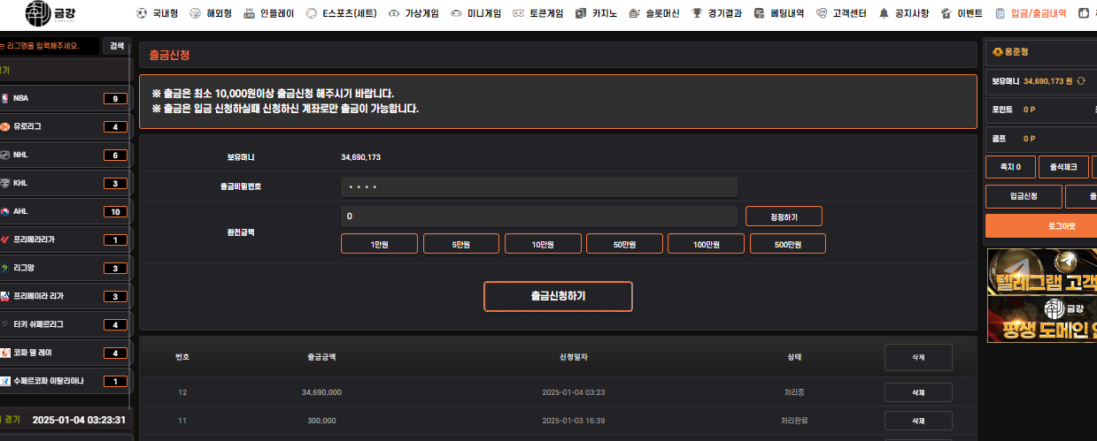Click the 출금비밀번호 password field
The width and height of the screenshot is (1097, 441).
tap(538, 187)
